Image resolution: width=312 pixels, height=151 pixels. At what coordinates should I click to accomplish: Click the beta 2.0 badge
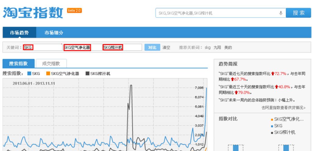74,11
